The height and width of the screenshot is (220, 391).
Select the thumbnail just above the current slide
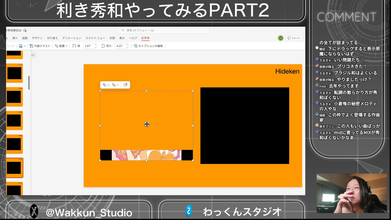click(15, 144)
